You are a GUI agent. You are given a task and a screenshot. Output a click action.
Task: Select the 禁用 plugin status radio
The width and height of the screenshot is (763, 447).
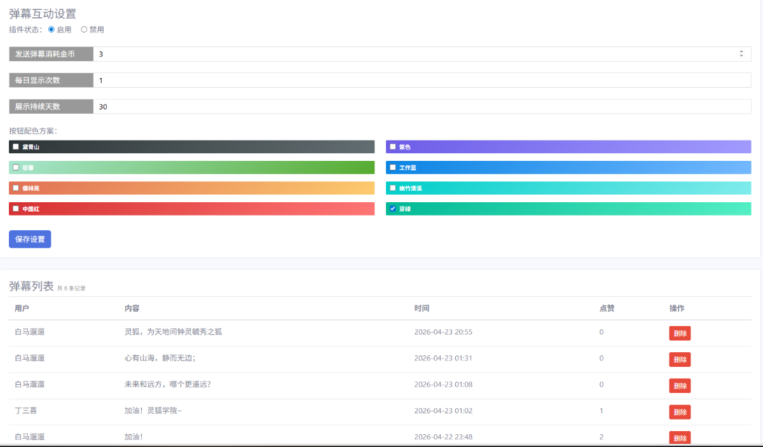(84, 29)
